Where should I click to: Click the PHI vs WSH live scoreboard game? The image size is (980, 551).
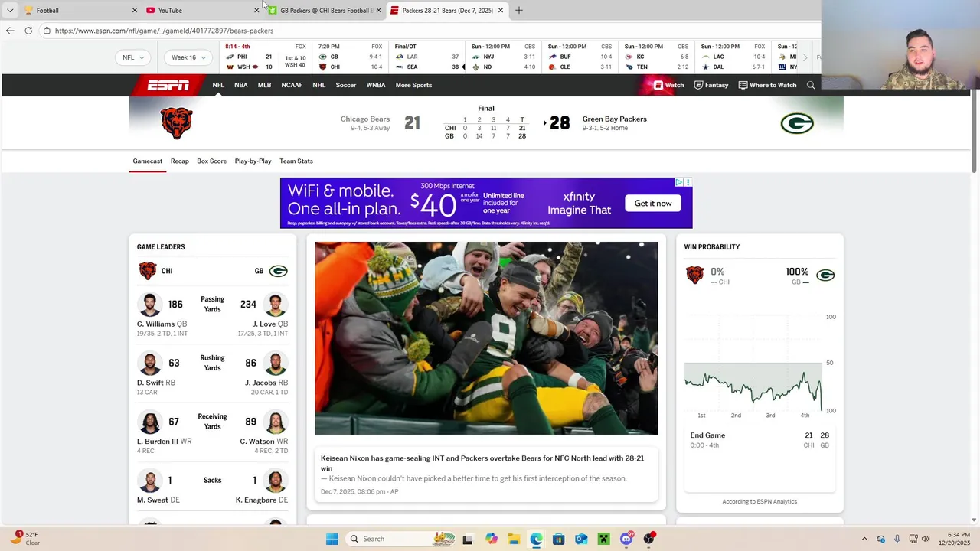click(x=266, y=57)
